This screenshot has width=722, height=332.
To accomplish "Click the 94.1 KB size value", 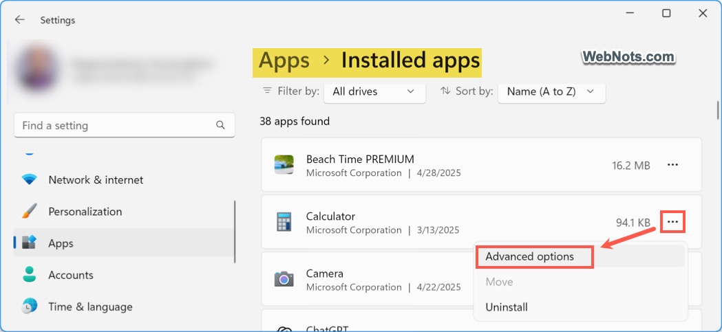I will (x=633, y=223).
